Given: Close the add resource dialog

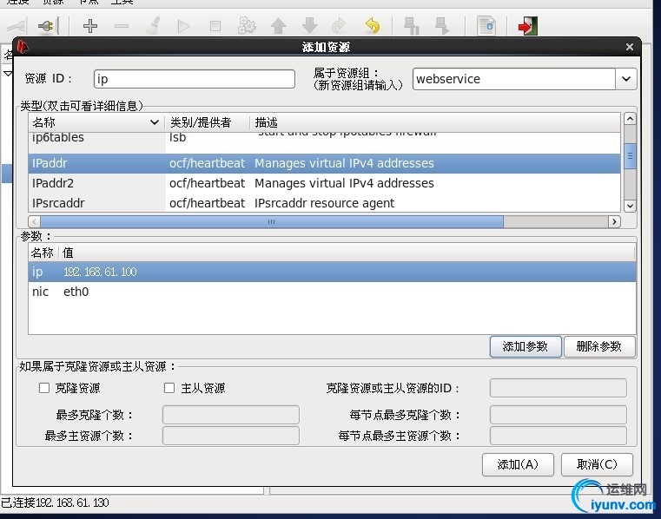Looking at the screenshot, I should (630, 47).
